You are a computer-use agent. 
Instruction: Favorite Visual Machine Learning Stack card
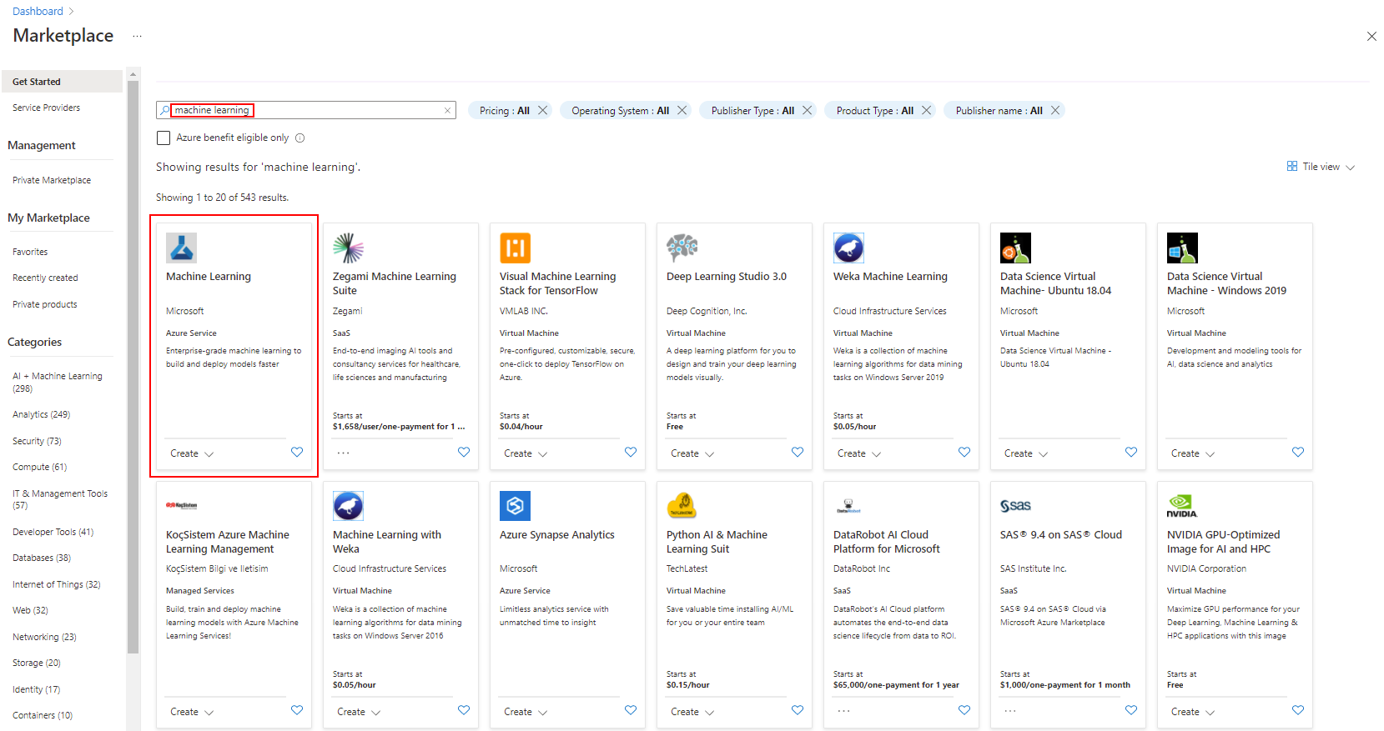point(631,452)
